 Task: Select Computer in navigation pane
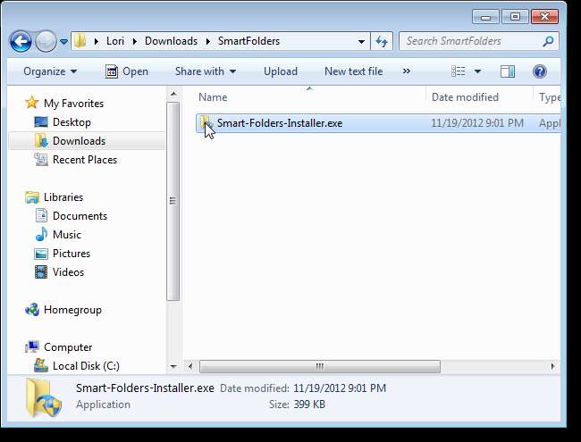(68, 347)
